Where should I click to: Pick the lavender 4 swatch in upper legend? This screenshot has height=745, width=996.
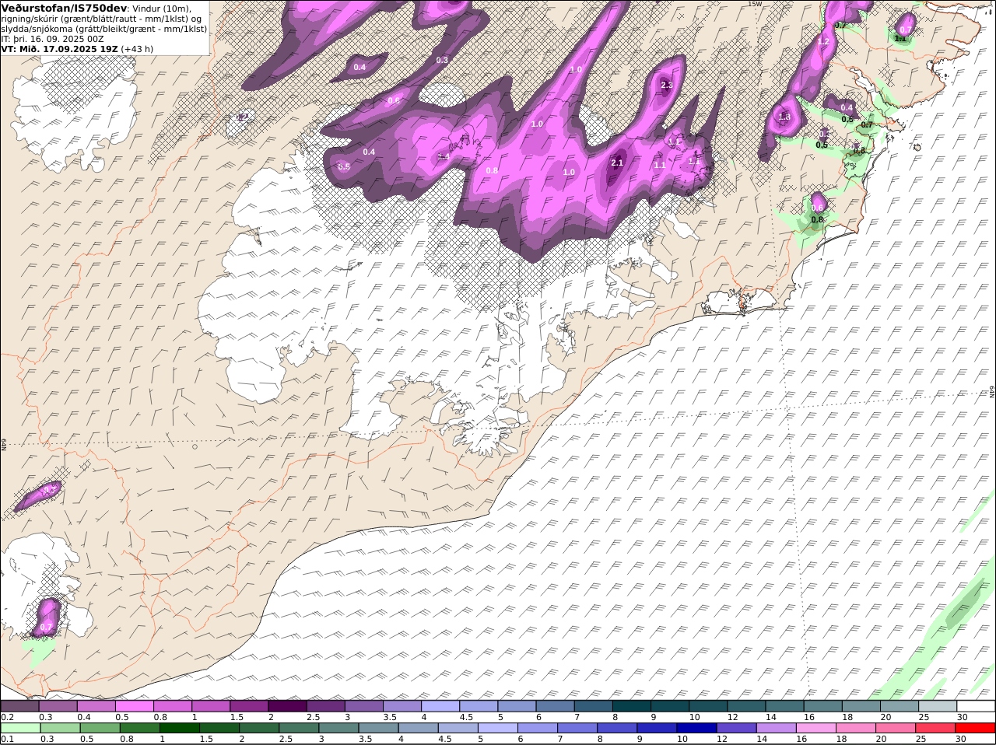point(440,706)
